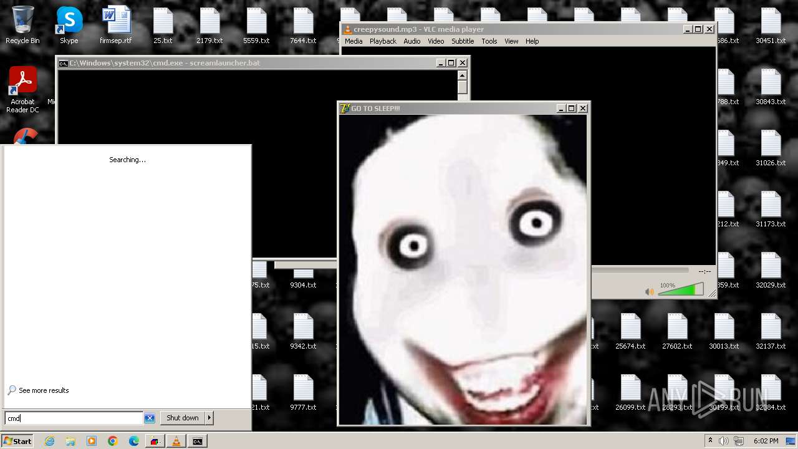Select the 32029.txt file icon

[x=771, y=270]
